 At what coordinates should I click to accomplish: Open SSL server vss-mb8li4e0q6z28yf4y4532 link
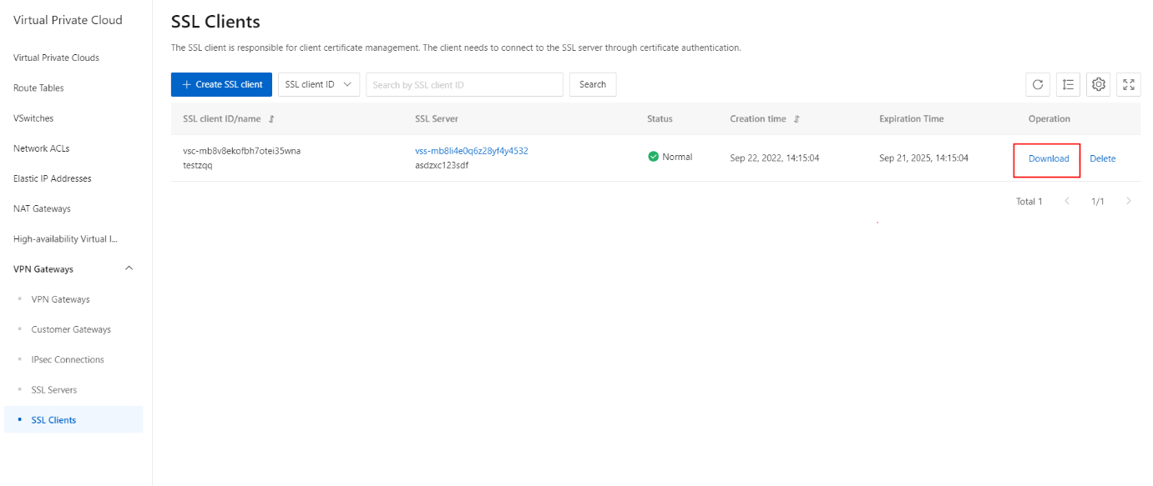pyautogui.click(x=471, y=151)
